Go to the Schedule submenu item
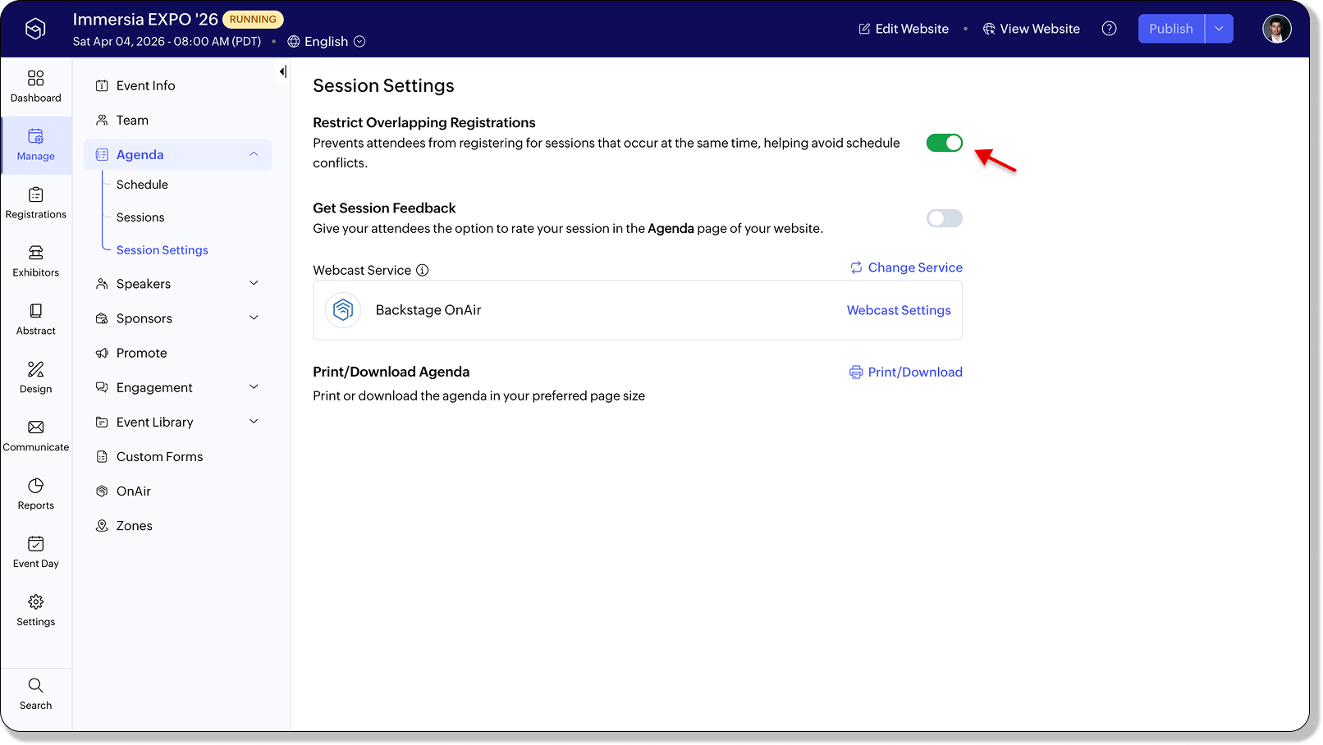This screenshot has width=1323, height=745. tap(142, 185)
